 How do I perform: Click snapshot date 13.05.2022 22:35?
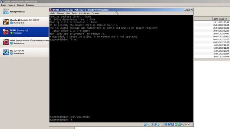(x=221, y=48)
